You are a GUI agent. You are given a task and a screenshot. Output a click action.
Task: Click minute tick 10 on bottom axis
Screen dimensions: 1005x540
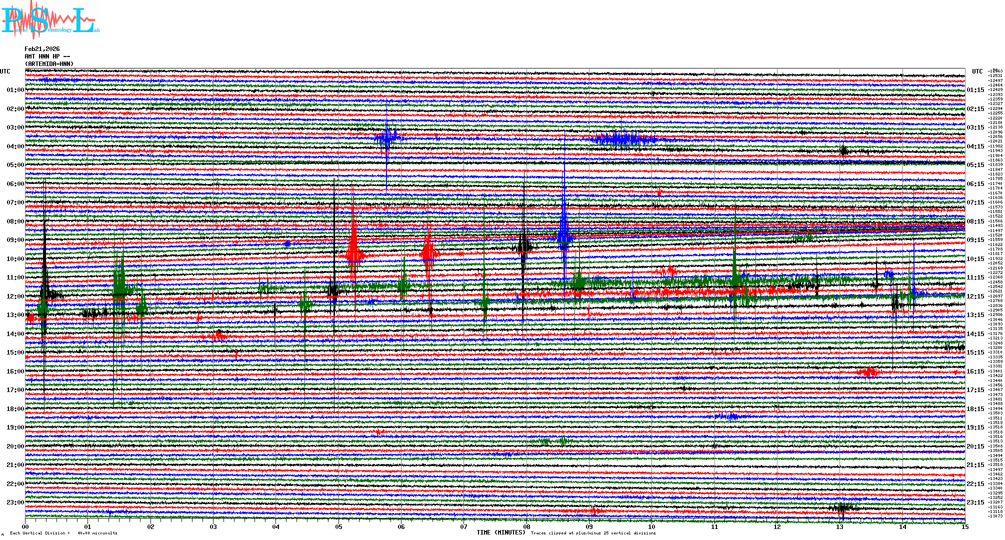pyautogui.click(x=651, y=527)
